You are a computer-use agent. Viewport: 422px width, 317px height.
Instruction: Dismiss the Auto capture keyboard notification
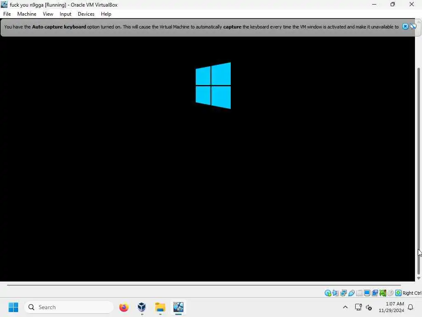406,26
